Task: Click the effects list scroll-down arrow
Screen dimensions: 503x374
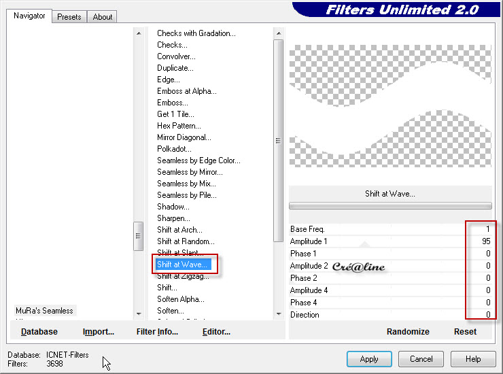Action: coord(278,313)
